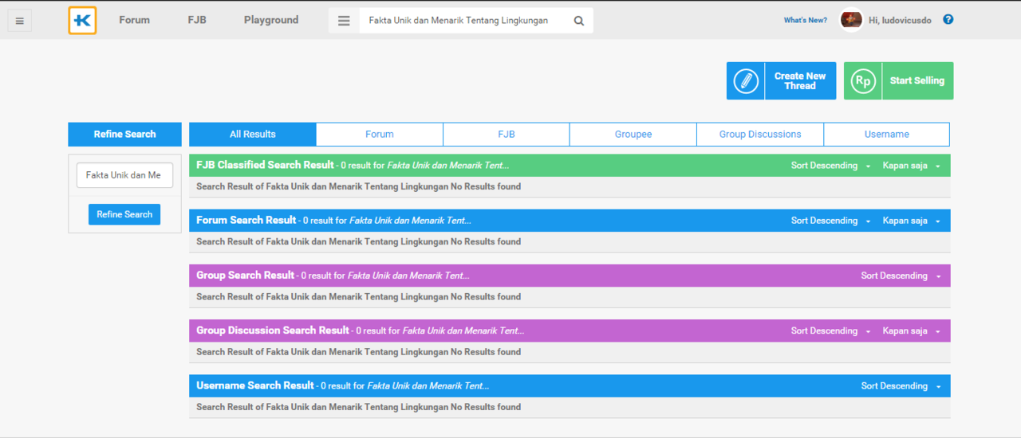
Task: Click the Refine Search panel header
Action: [124, 134]
